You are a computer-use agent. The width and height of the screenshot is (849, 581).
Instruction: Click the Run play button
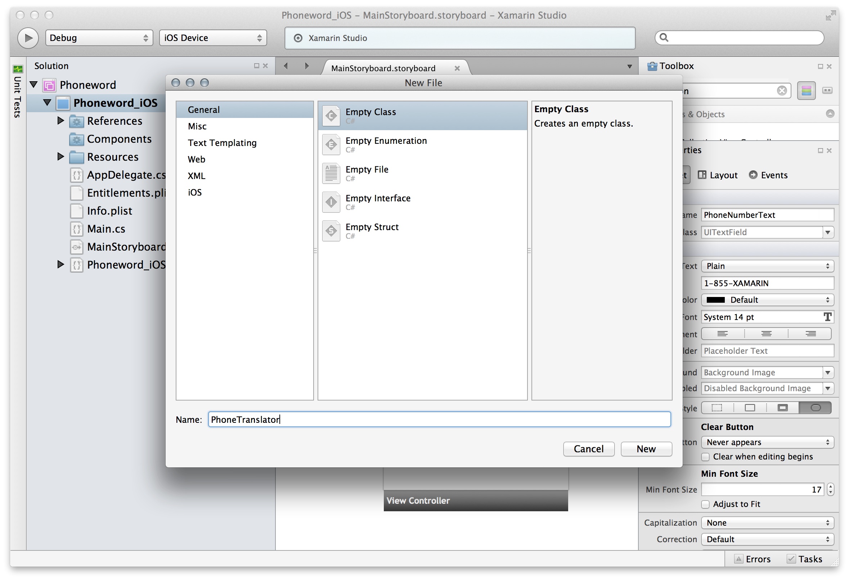28,38
